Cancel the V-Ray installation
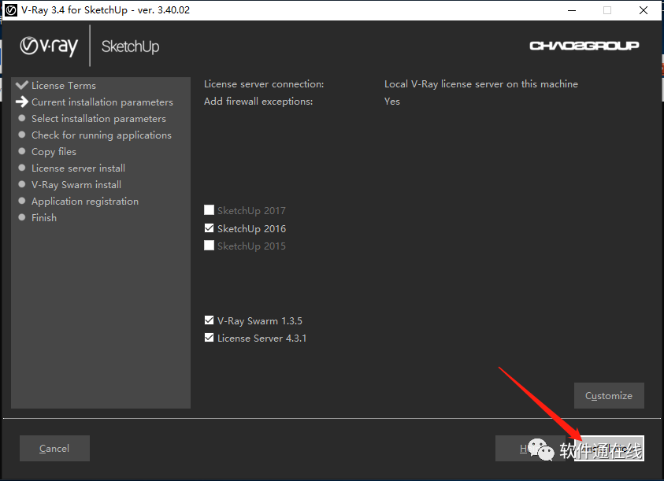The image size is (664, 481). pos(54,449)
